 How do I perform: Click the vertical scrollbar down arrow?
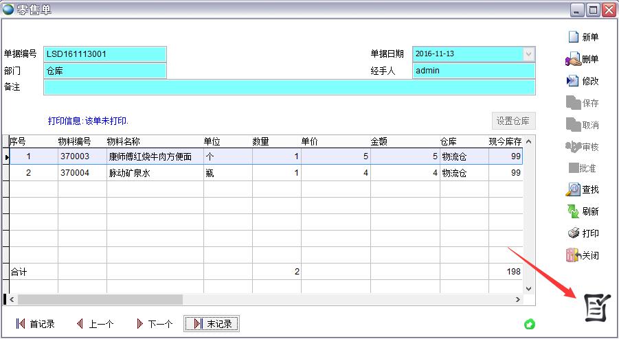pyautogui.click(x=529, y=289)
